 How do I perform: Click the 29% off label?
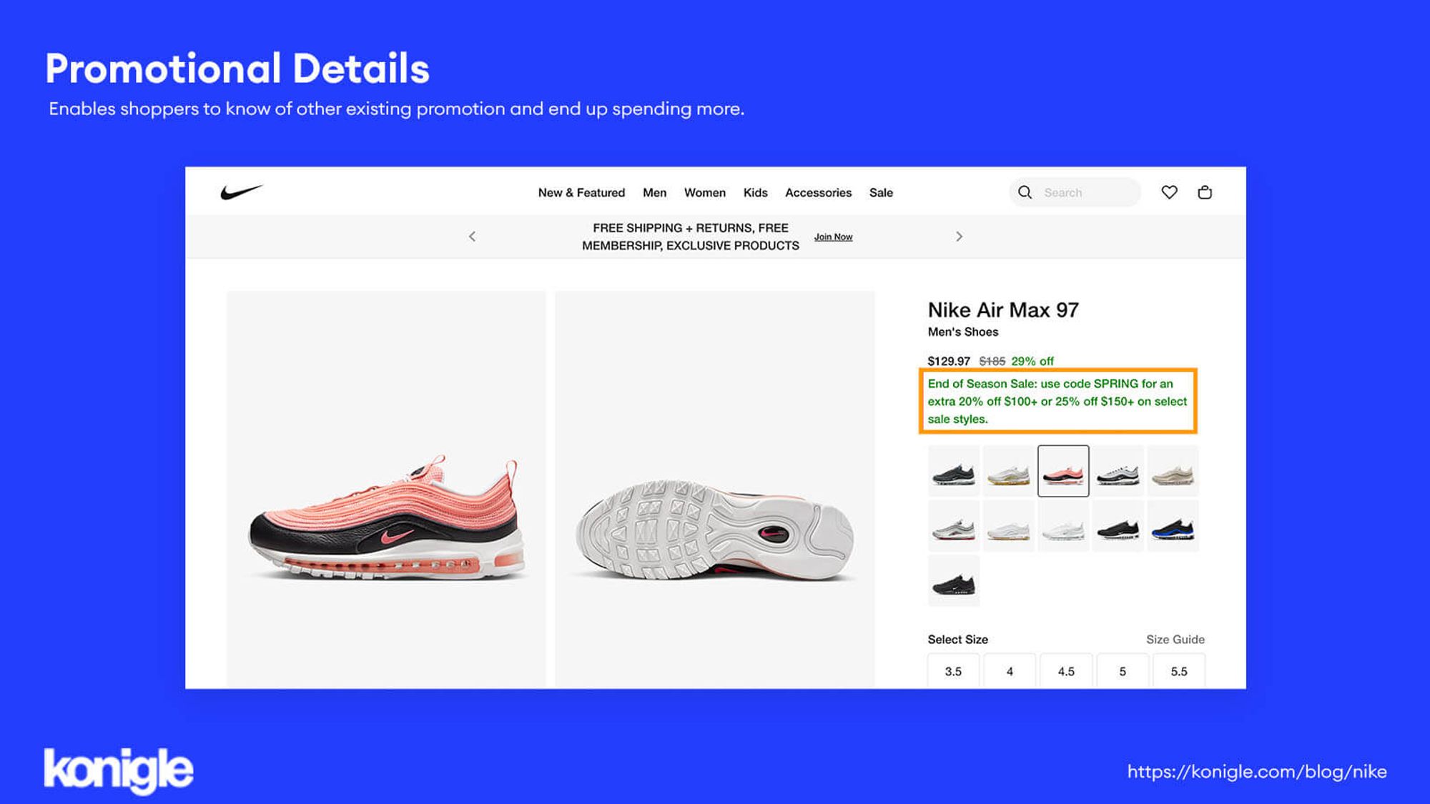coord(1032,362)
